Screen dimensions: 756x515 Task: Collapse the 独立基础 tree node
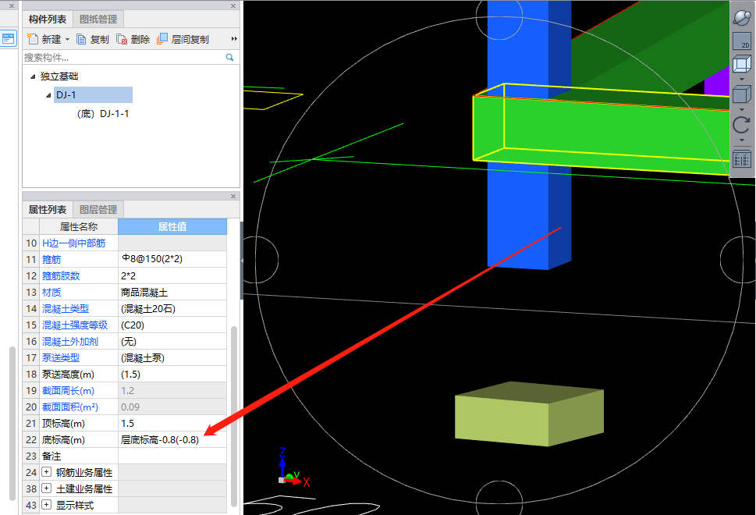point(33,76)
